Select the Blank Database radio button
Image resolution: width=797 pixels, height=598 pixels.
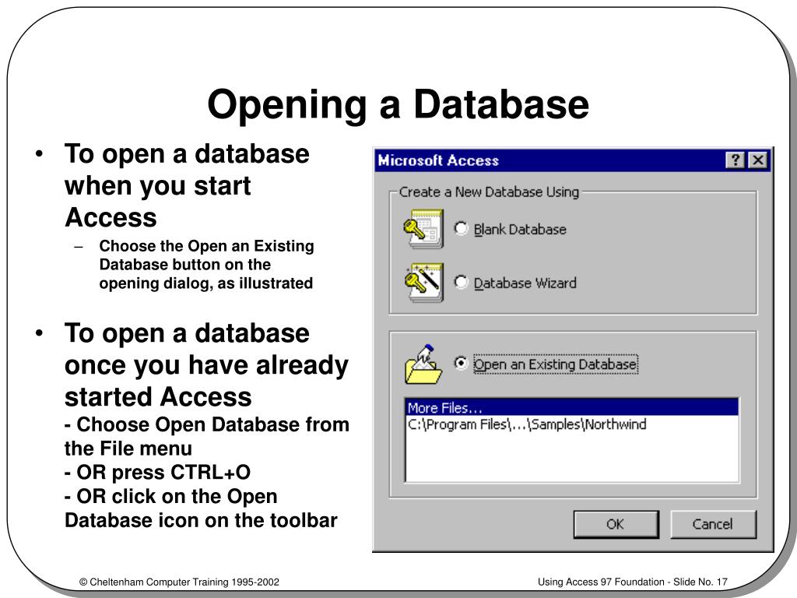(x=461, y=228)
